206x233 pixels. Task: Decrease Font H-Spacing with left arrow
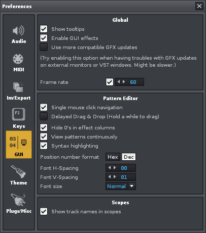[x=110, y=168]
